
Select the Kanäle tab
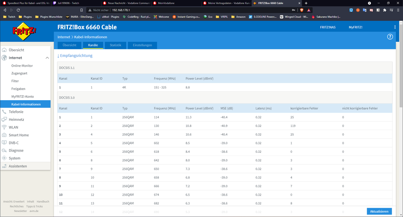point(93,45)
